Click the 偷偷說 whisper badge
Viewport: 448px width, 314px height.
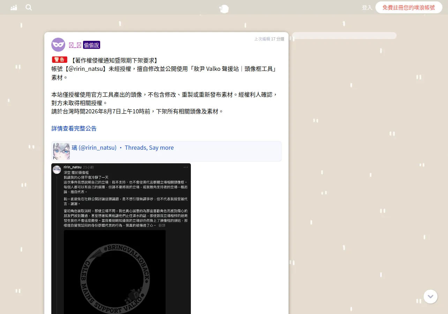(x=91, y=45)
